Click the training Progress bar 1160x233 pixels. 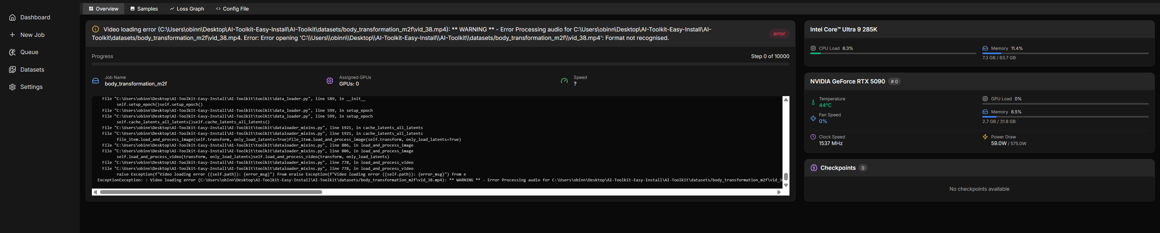click(x=440, y=64)
